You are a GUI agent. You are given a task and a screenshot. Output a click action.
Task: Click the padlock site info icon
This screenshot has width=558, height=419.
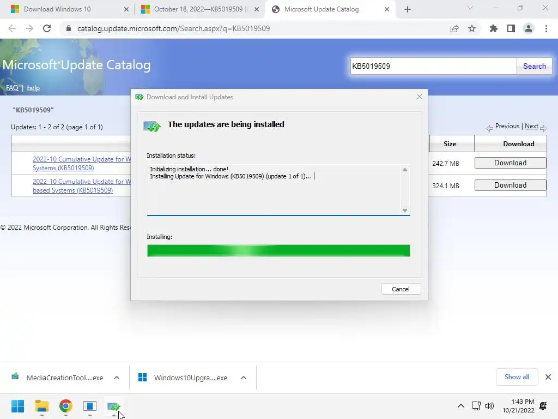point(69,28)
